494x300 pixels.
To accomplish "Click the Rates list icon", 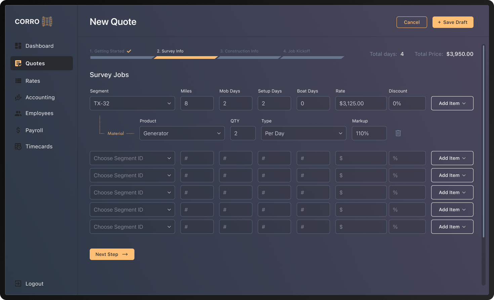I will tap(18, 81).
